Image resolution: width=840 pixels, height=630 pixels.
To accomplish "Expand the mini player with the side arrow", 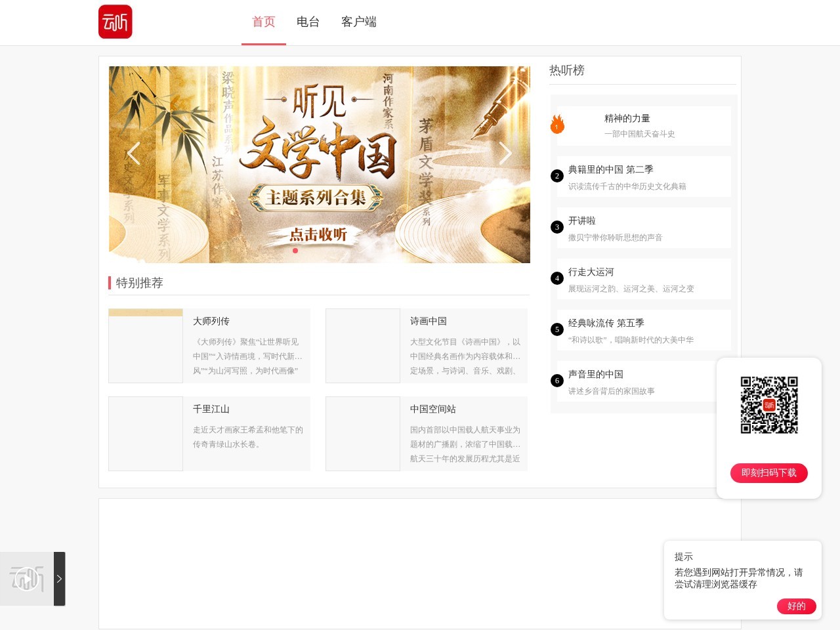I will [x=58, y=579].
